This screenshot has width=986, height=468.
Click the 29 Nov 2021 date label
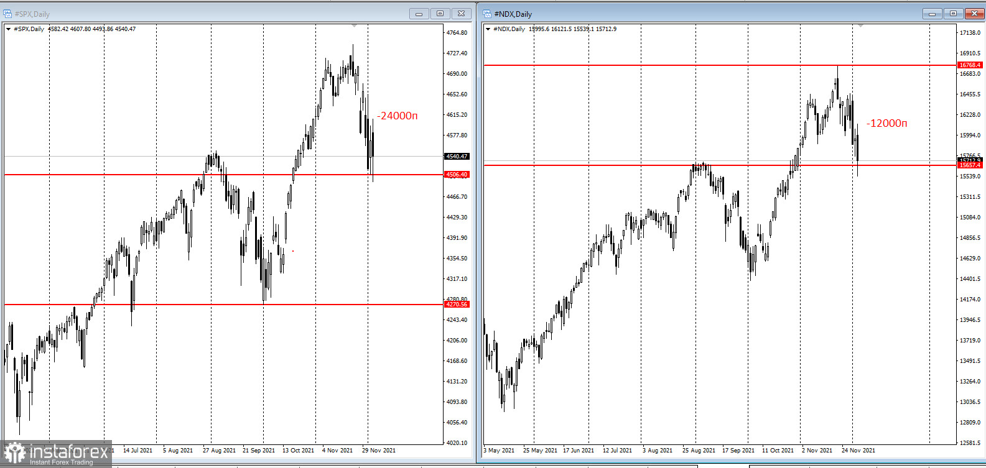tap(379, 451)
